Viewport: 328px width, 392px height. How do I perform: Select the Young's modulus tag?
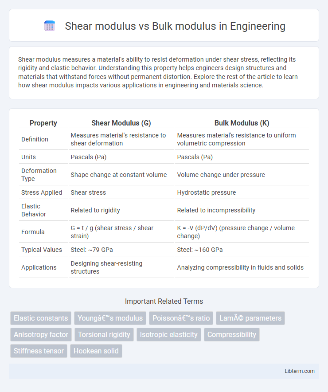click(110, 318)
